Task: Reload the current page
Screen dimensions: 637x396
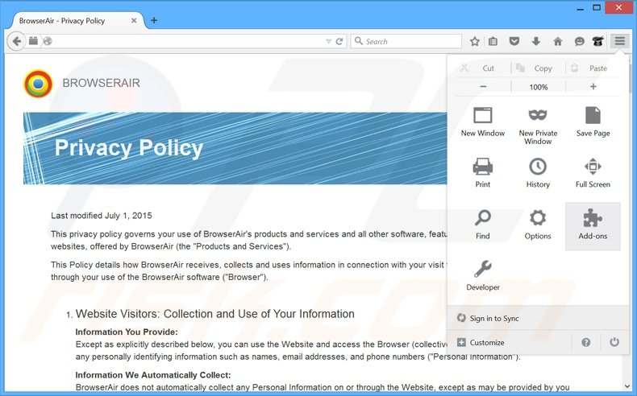Action: point(339,41)
